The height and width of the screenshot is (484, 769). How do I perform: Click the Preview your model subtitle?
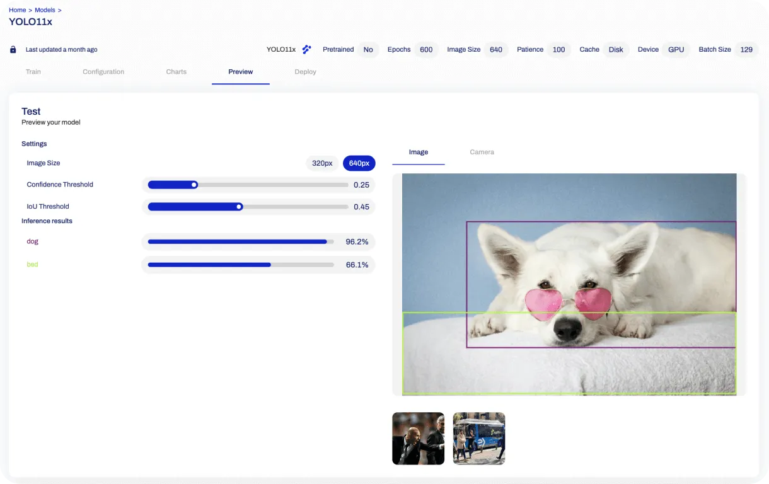[51, 122]
